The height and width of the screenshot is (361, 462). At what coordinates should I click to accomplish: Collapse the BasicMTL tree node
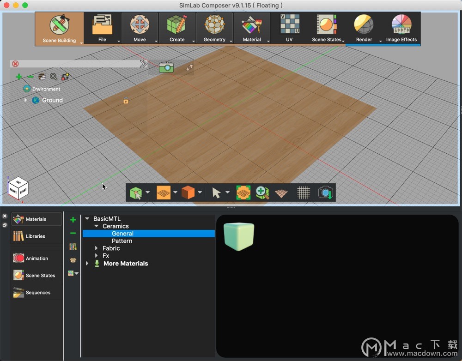(x=87, y=219)
